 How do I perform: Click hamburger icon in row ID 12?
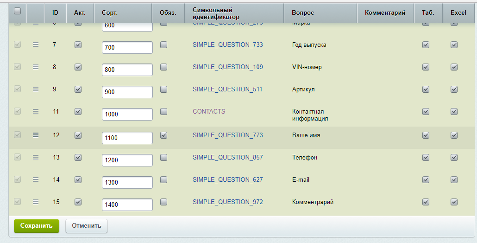tap(36, 135)
